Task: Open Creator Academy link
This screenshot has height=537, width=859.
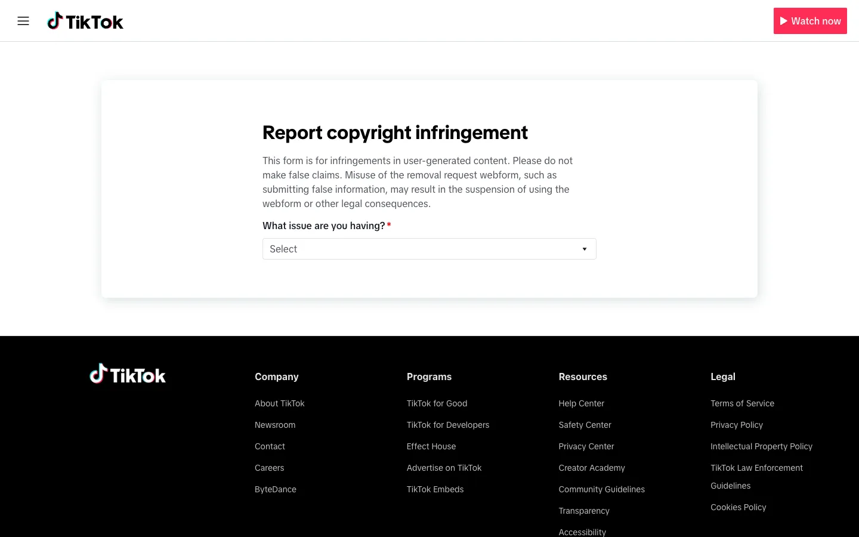Action: [x=592, y=468]
